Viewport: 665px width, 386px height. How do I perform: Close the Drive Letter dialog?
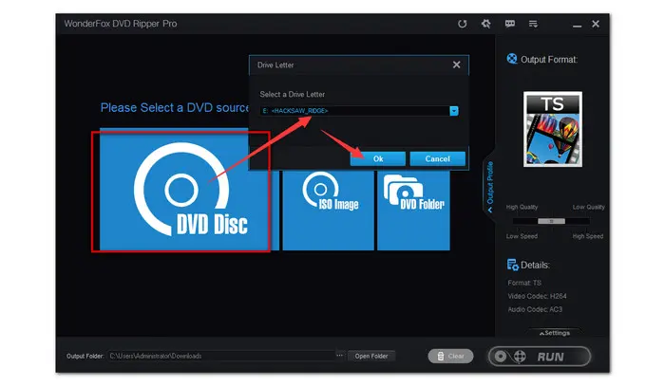coord(456,64)
